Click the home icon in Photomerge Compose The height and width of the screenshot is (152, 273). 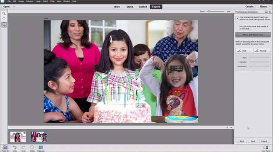click(266, 12)
